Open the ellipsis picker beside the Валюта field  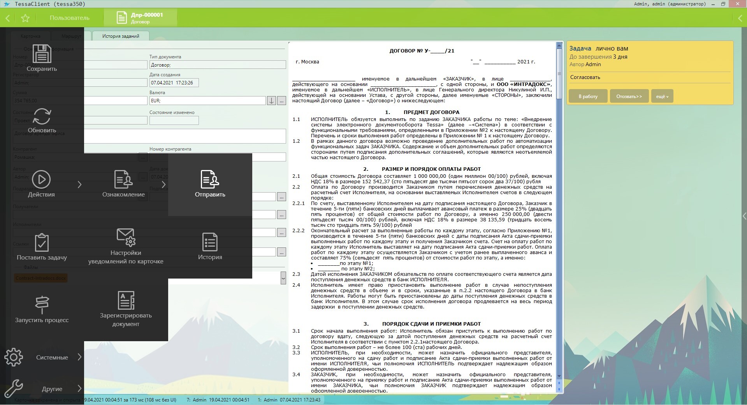click(x=281, y=100)
